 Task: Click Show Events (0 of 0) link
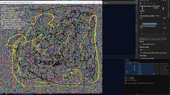148,44
